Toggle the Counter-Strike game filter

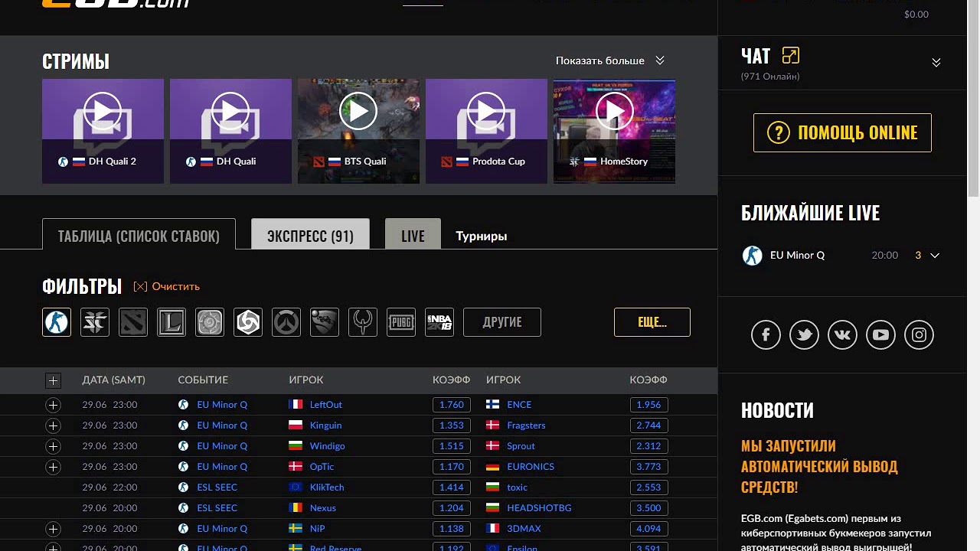tap(57, 322)
